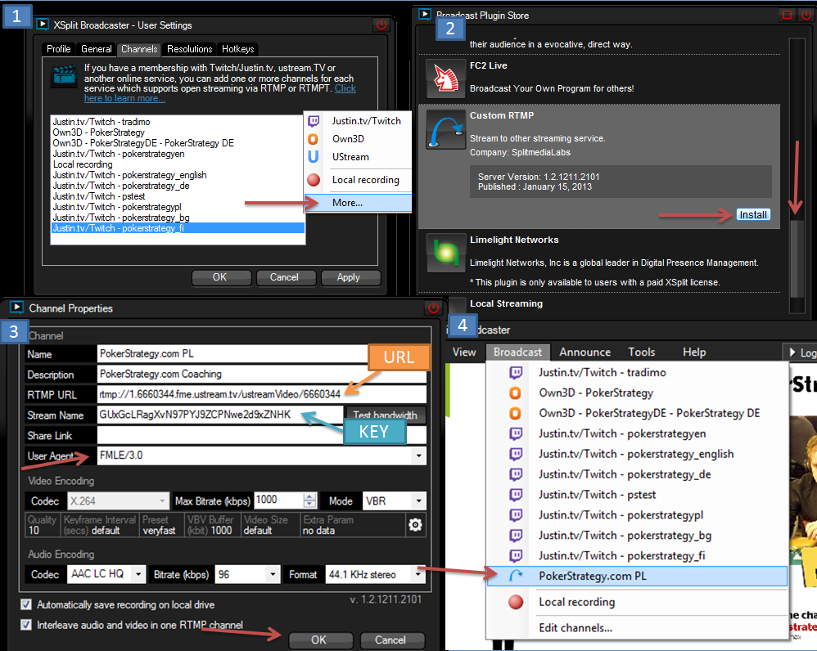Click Twitch icon beside pokerstrategy_english in Broadcast menu
The height and width of the screenshot is (651, 817).
515,454
